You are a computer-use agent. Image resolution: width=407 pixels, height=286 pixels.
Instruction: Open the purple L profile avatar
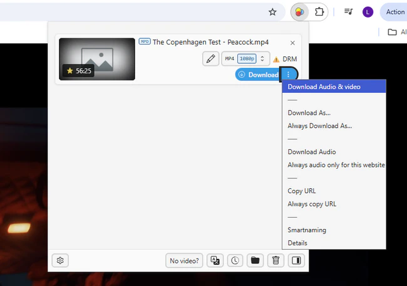[x=368, y=12]
